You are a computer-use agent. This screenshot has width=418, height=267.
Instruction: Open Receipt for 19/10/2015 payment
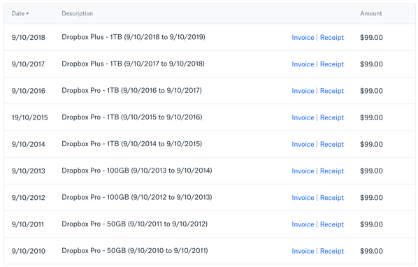pyautogui.click(x=332, y=117)
